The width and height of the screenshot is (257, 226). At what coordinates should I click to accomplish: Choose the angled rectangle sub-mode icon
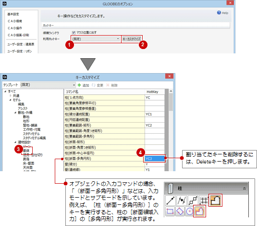pos(180,211)
